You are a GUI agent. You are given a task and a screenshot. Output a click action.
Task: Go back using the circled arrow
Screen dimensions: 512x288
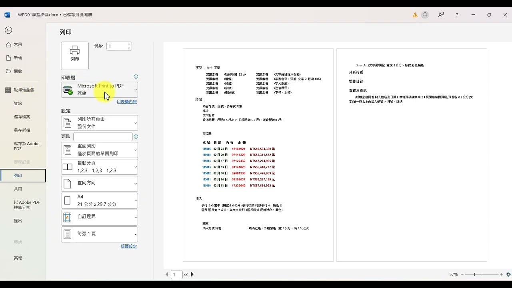(x=8, y=30)
